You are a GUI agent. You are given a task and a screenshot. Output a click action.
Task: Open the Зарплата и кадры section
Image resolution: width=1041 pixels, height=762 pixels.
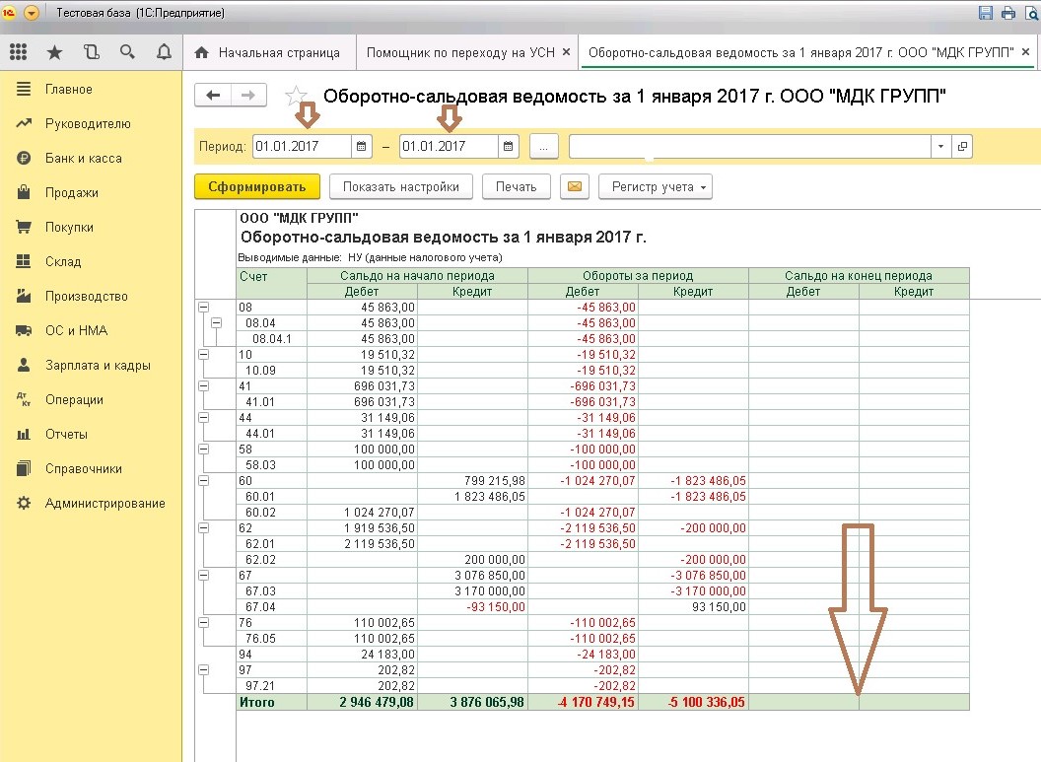click(x=98, y=365)
